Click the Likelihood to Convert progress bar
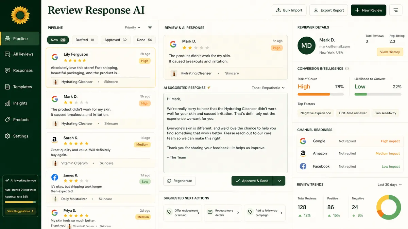408x229 pixels. [x=378, y=94]
